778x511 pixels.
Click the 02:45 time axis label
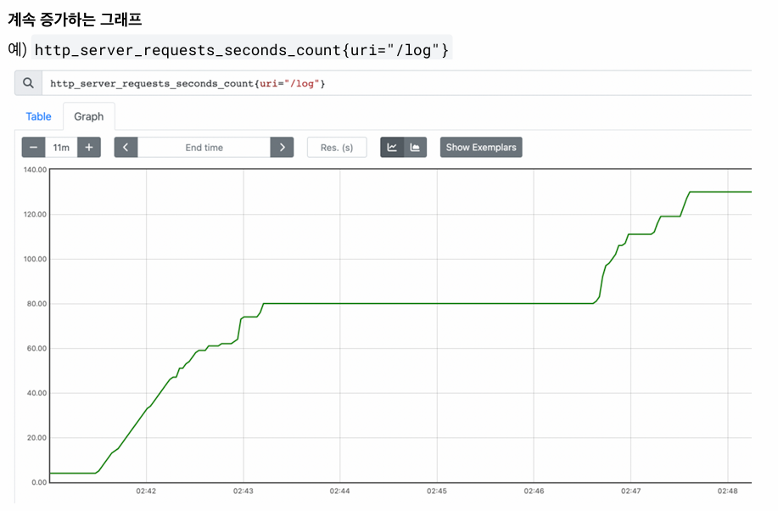pyautogui.click(x=437, y=491)
